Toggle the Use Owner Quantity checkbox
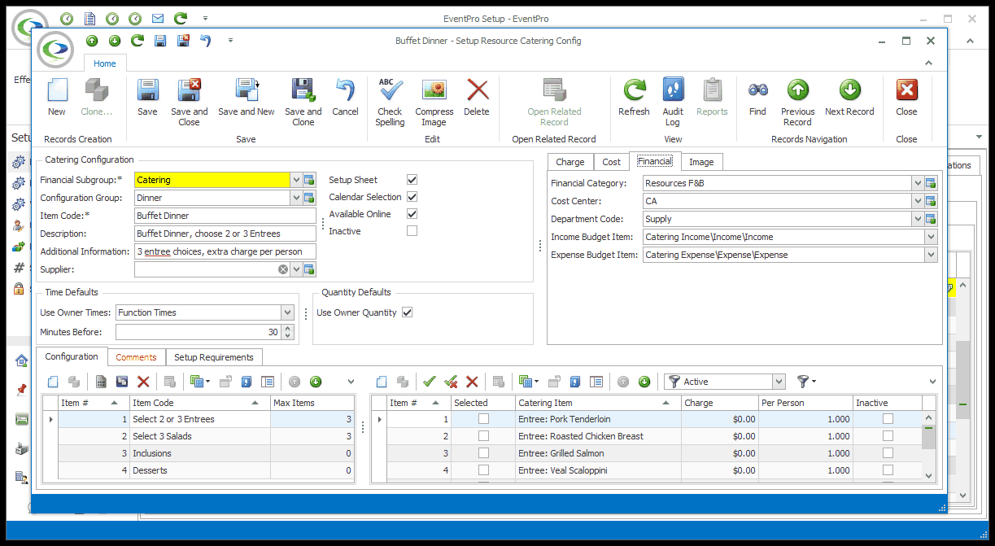This screenshot has height=546, width=995. click(x=408, y=312)
